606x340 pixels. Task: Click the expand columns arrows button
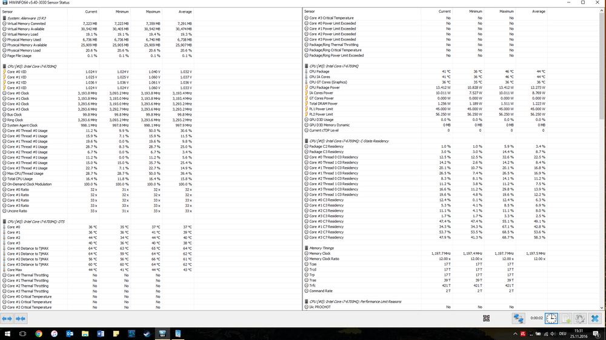click(7, 318)
